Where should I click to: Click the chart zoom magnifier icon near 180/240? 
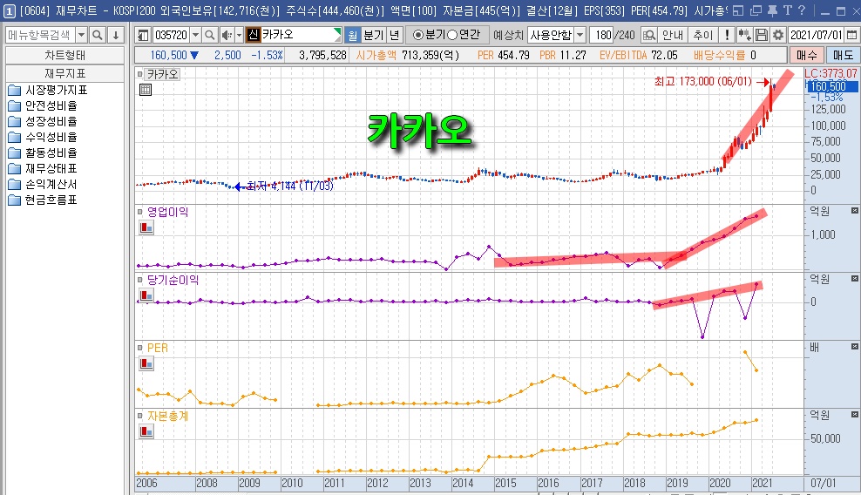tap(649, 35)
